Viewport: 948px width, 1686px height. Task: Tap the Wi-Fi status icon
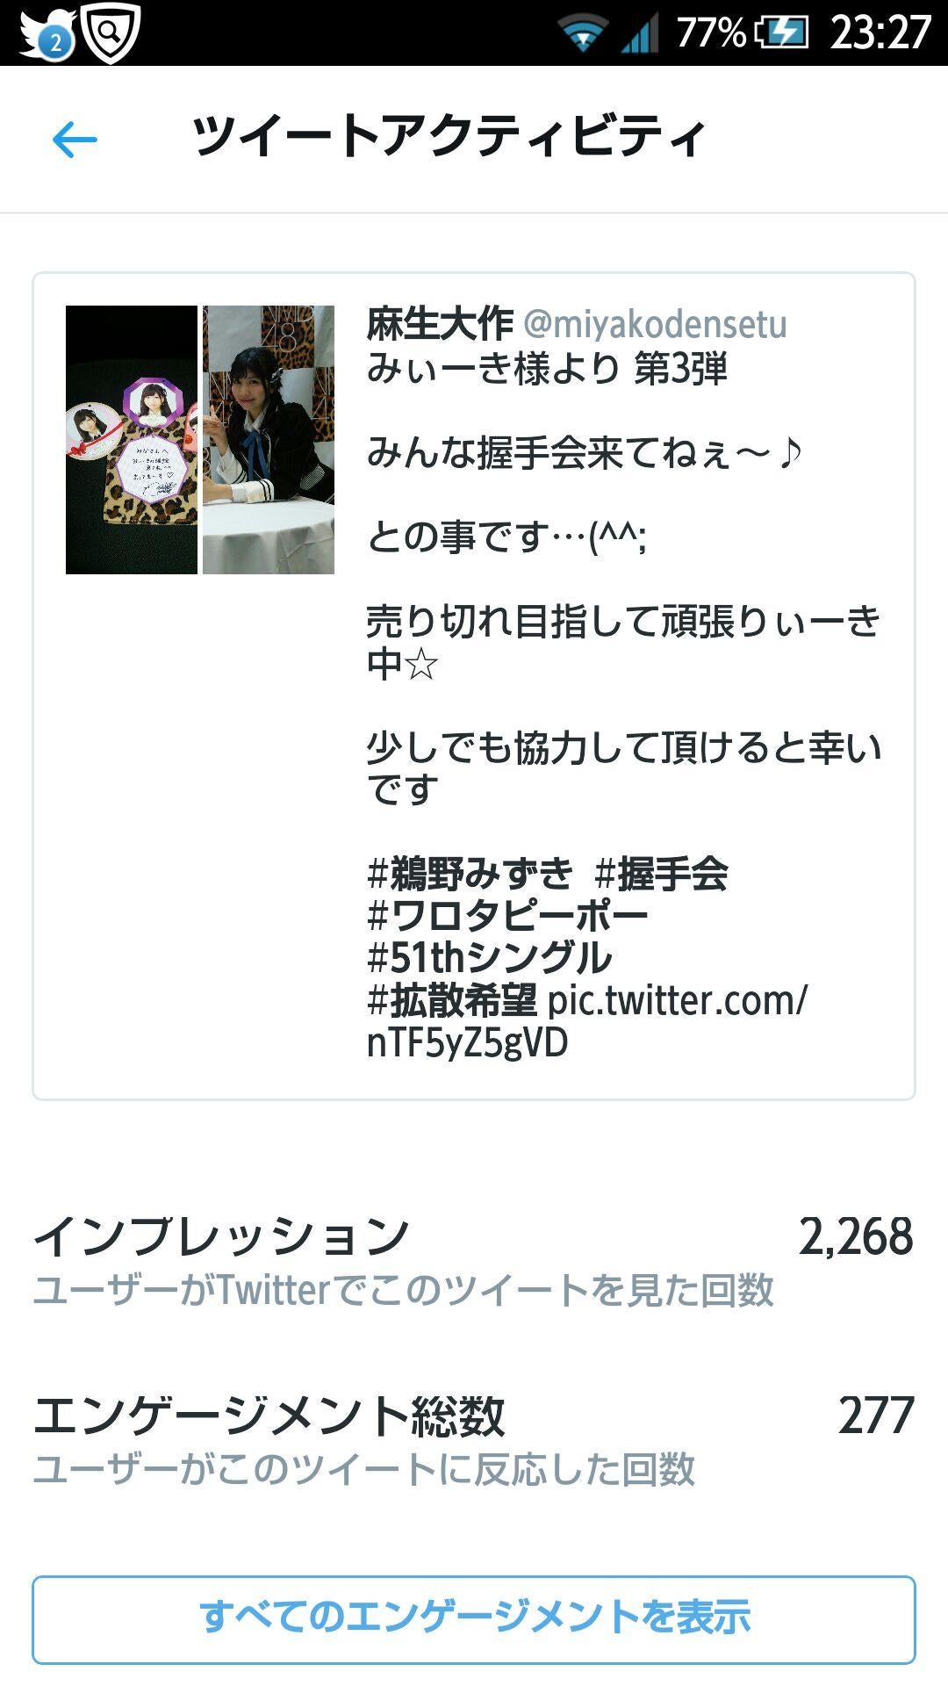(x=583, y=34)
